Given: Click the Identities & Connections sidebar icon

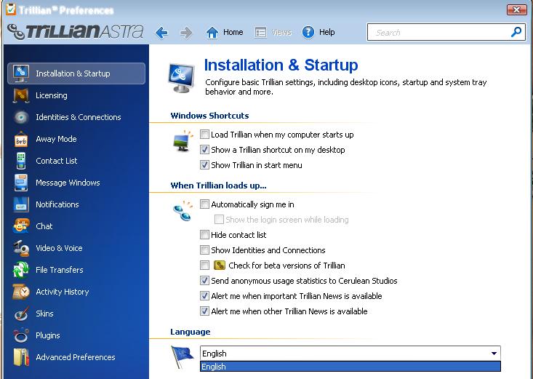Looking at the screenshot, I should [x=21, y=117].
